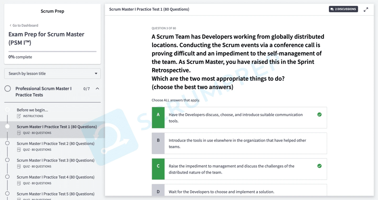Click the quiz icon under Practice Test 2
The width and height of the screenshot is (378, 200).
[19, 150]
